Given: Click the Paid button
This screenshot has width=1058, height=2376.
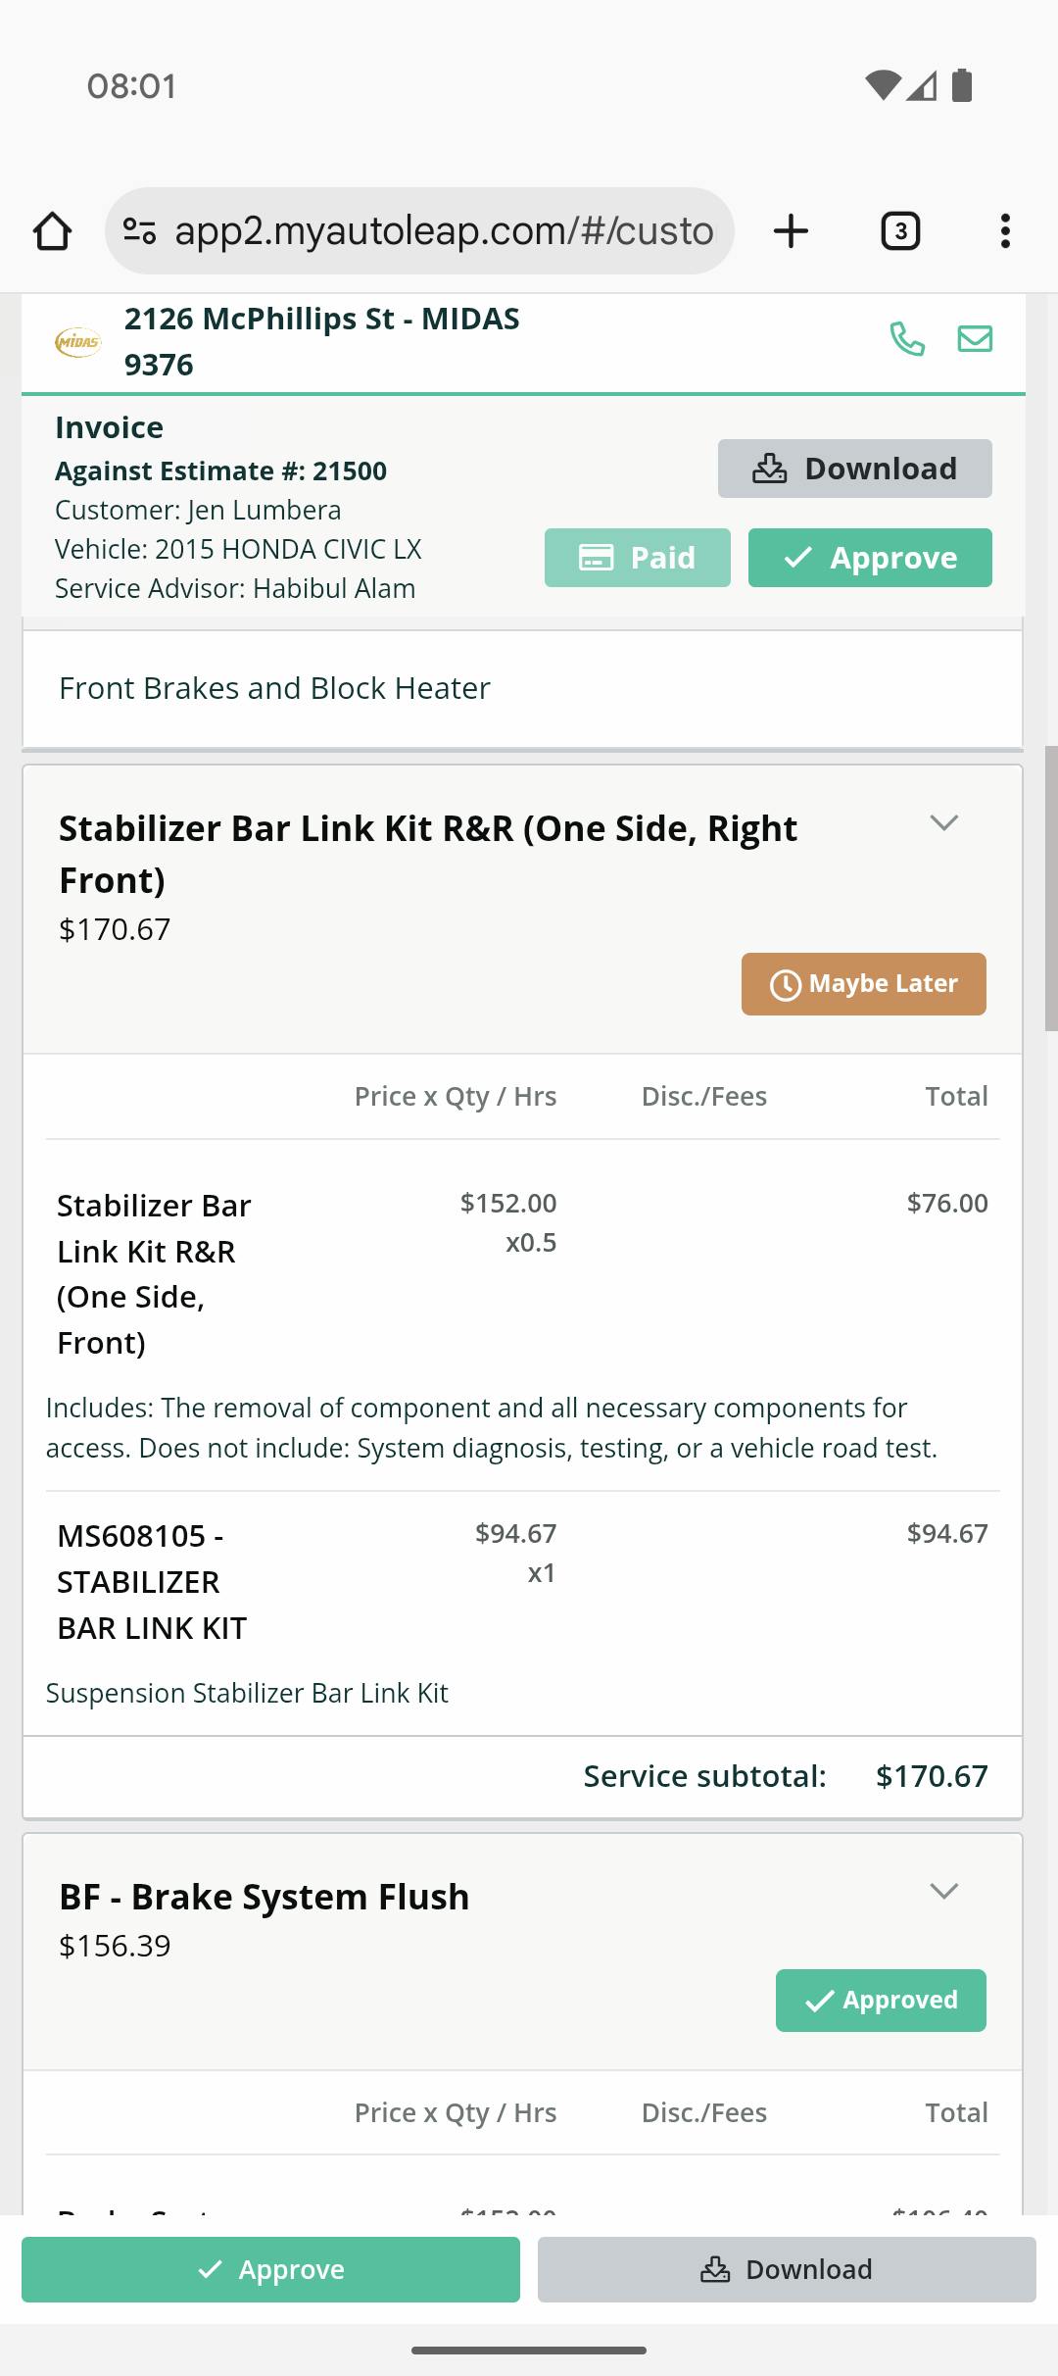Looking at the screenshot, I should pos(637,558).
